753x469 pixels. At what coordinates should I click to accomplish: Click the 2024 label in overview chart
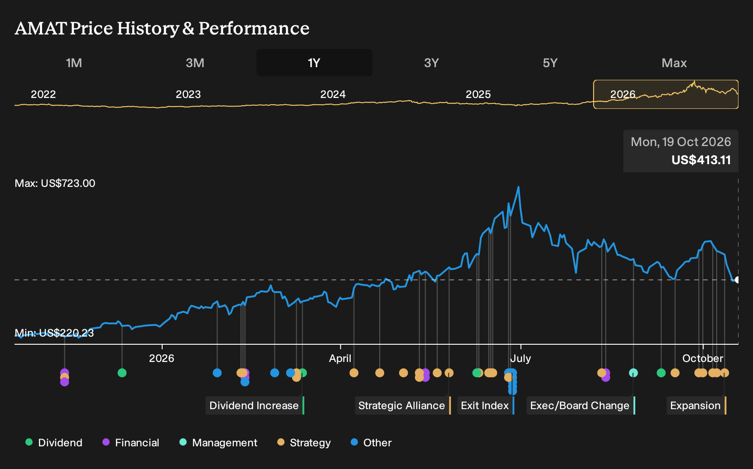tap(333, 94)
